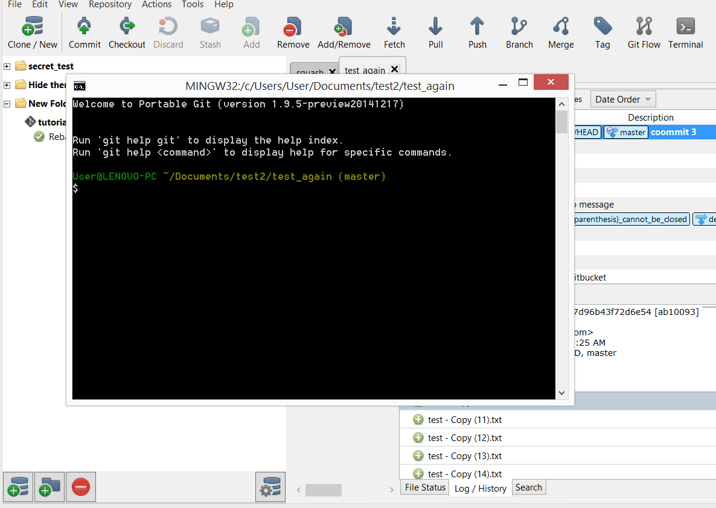
Task: Click the add folder icon at bottom left
Action: tap(50, 487)
